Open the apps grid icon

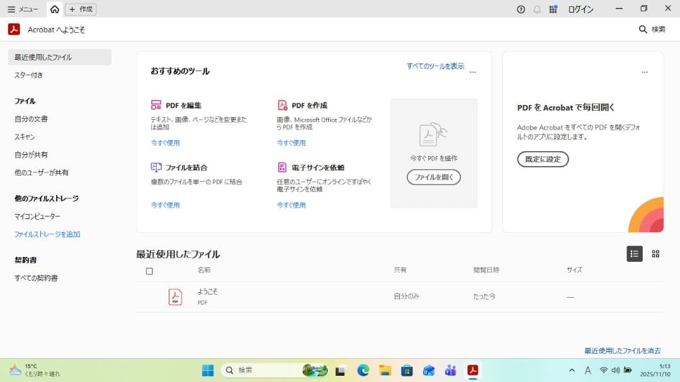tap(553, 9)
